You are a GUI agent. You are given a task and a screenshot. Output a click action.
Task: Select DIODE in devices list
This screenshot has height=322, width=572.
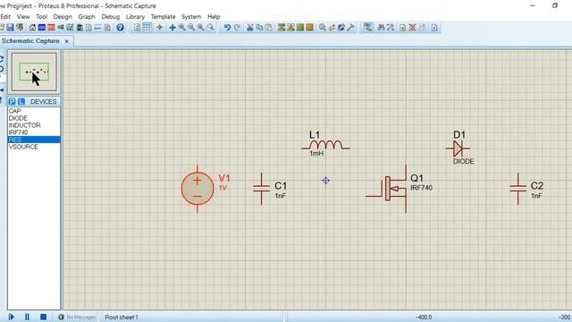click(x=34, y=118)
